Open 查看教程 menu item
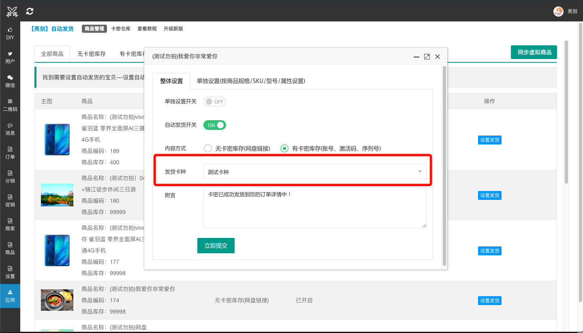583x333 pixels. pyautogui.click(x=147, y=29)
